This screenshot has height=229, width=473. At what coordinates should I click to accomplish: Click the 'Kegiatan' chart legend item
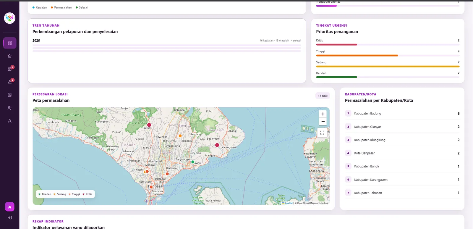pos(40,7)
